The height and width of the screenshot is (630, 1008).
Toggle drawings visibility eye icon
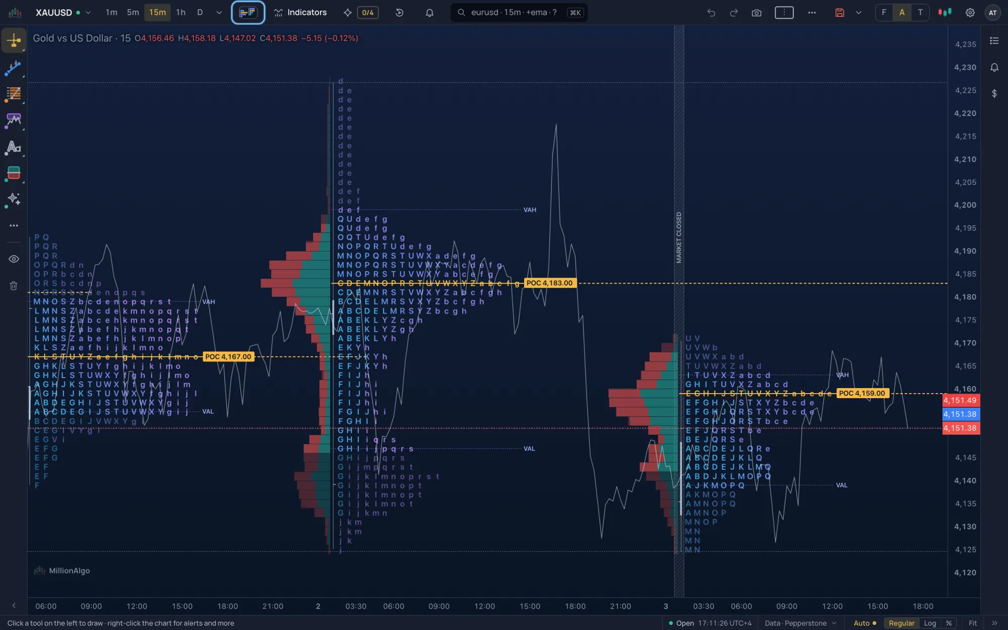point(14,259)
